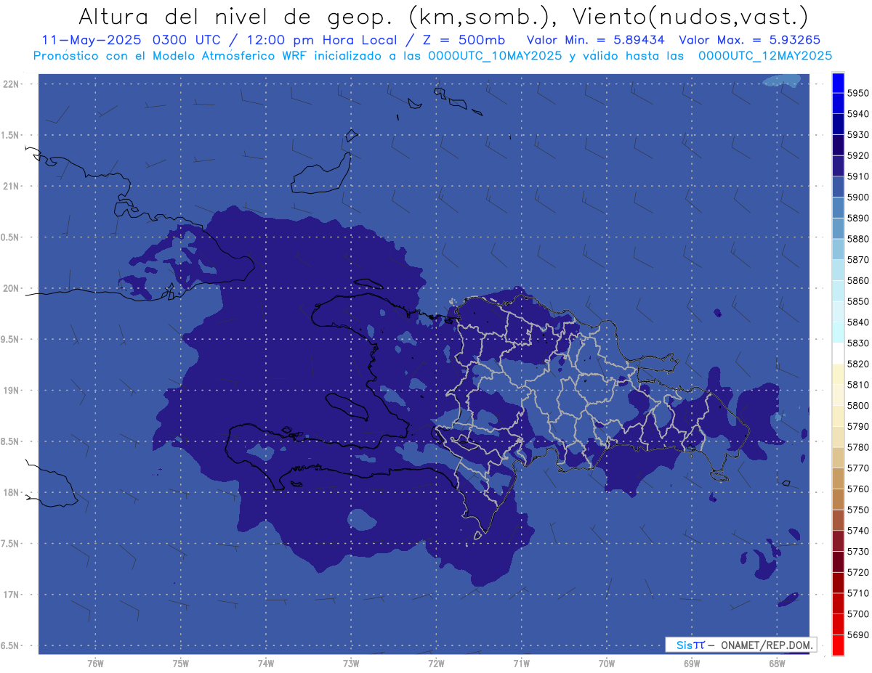Click the legend swatch between 5800 and 5810
Image resolution: width=872 pixels, height=673 pixels.
tap(838, 395)
